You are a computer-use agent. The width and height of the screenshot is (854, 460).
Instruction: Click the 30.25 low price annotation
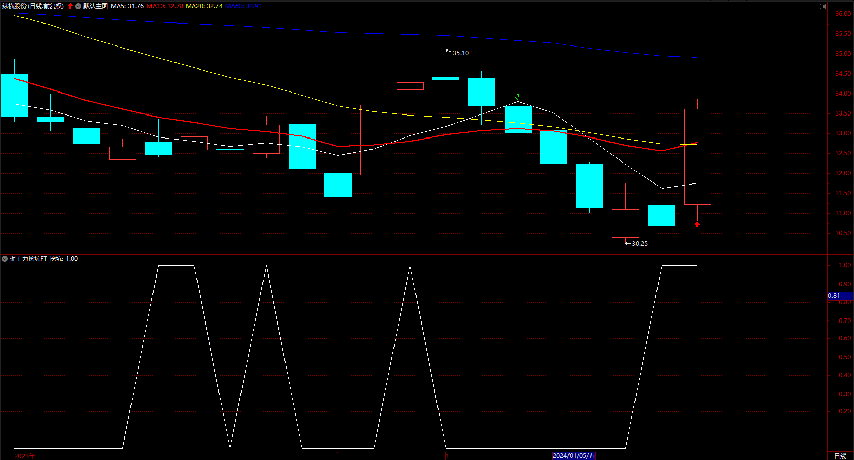click(640, 244)
